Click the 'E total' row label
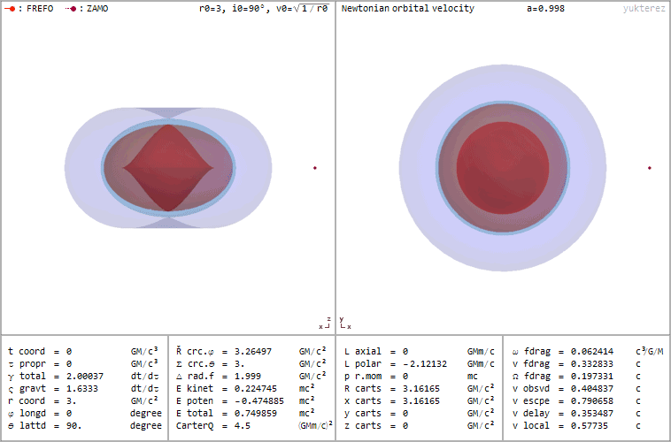 pyautogui.click(x=195, y=414)
